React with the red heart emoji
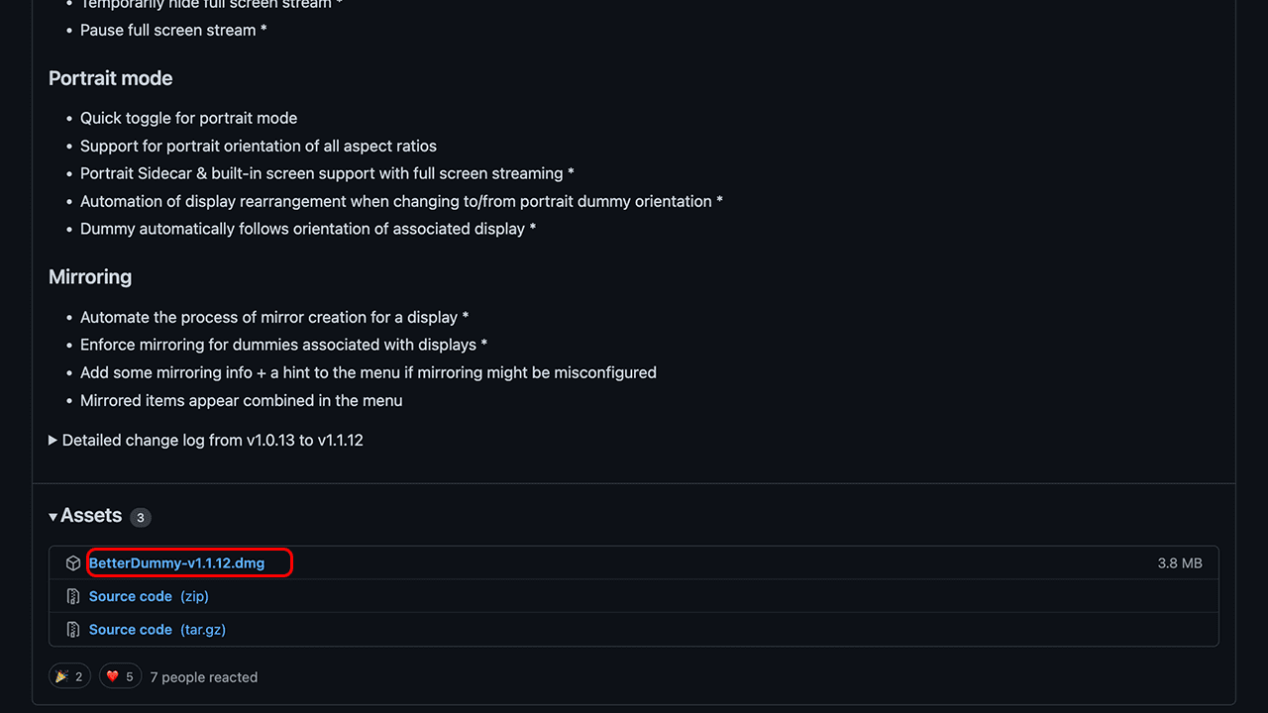Viewport: 1268px width, 713px height. click(120, 676)
